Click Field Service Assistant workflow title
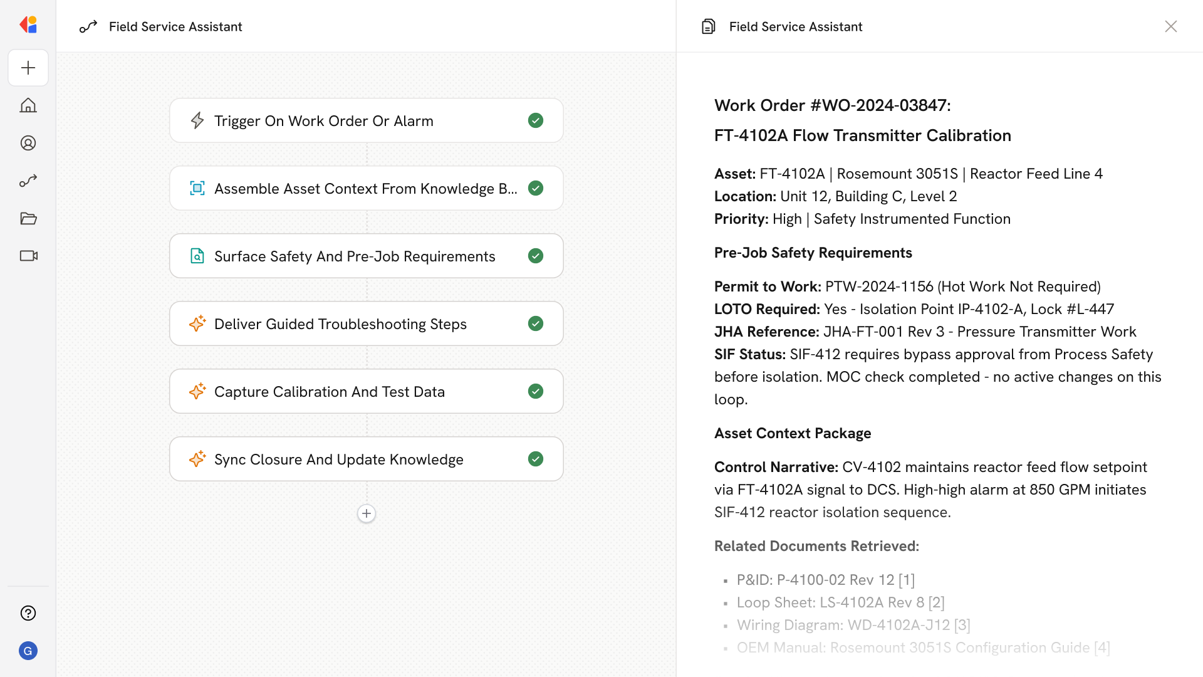Image resolution: width=1203 pixels, height=677 pixels. click(x=175, y=26)
